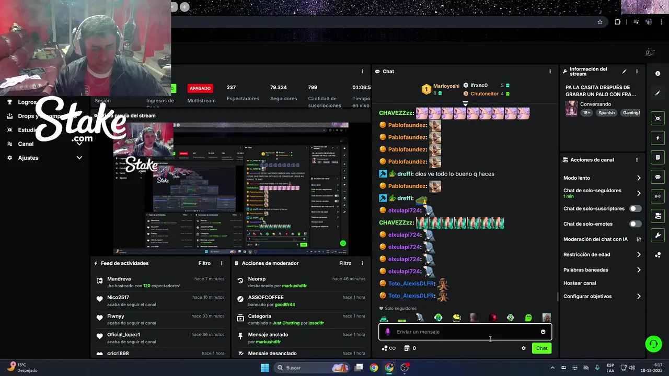669x376 pixels.
Task: Open Canal in the left sidebar
Action: point(26,144)
